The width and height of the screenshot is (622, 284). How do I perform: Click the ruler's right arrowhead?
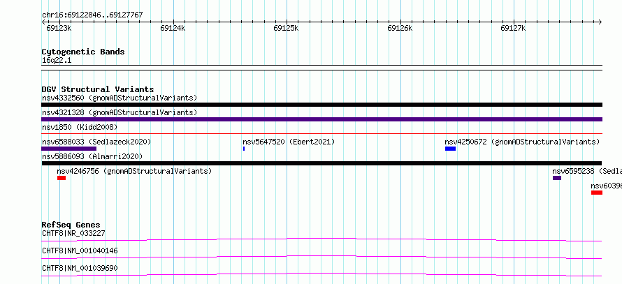(x=600, y=22)
